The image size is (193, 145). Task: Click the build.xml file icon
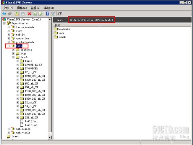point(22,125)
